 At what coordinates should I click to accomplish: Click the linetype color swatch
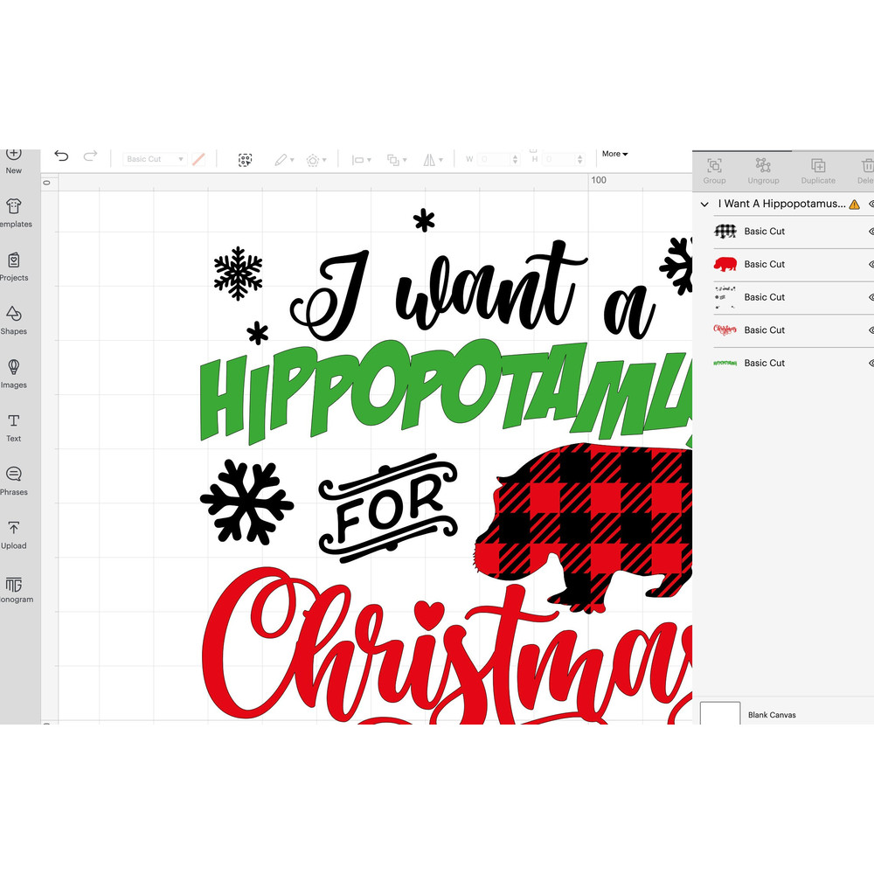[x=198, y=158]
